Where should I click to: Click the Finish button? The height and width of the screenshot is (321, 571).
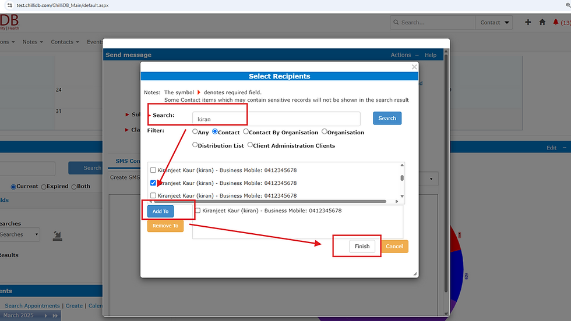click(362, 246)
